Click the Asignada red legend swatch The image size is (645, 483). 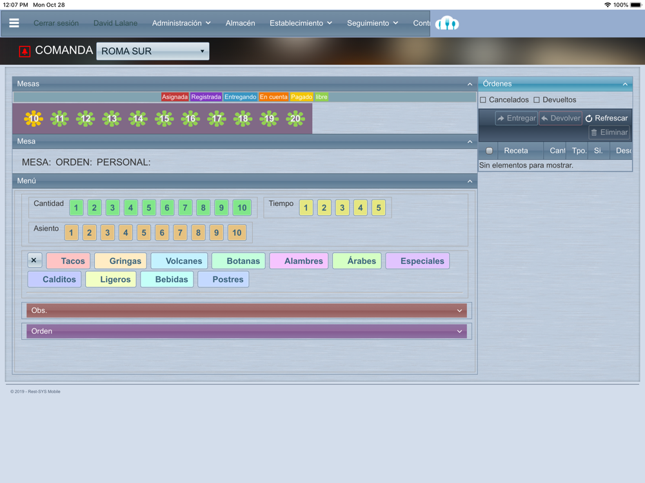click(x=175, y=97)
